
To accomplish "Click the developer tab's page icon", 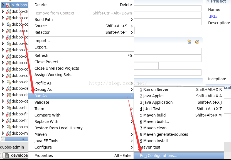I will click(7, 156).
